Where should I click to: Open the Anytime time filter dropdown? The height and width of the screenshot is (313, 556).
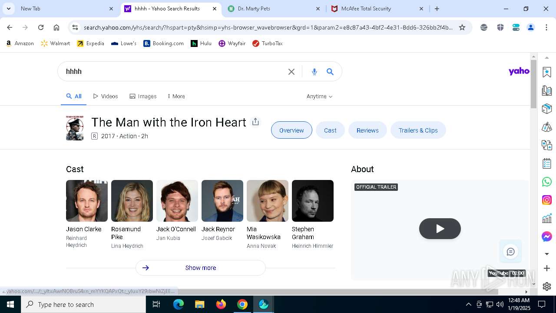(319, 97)
